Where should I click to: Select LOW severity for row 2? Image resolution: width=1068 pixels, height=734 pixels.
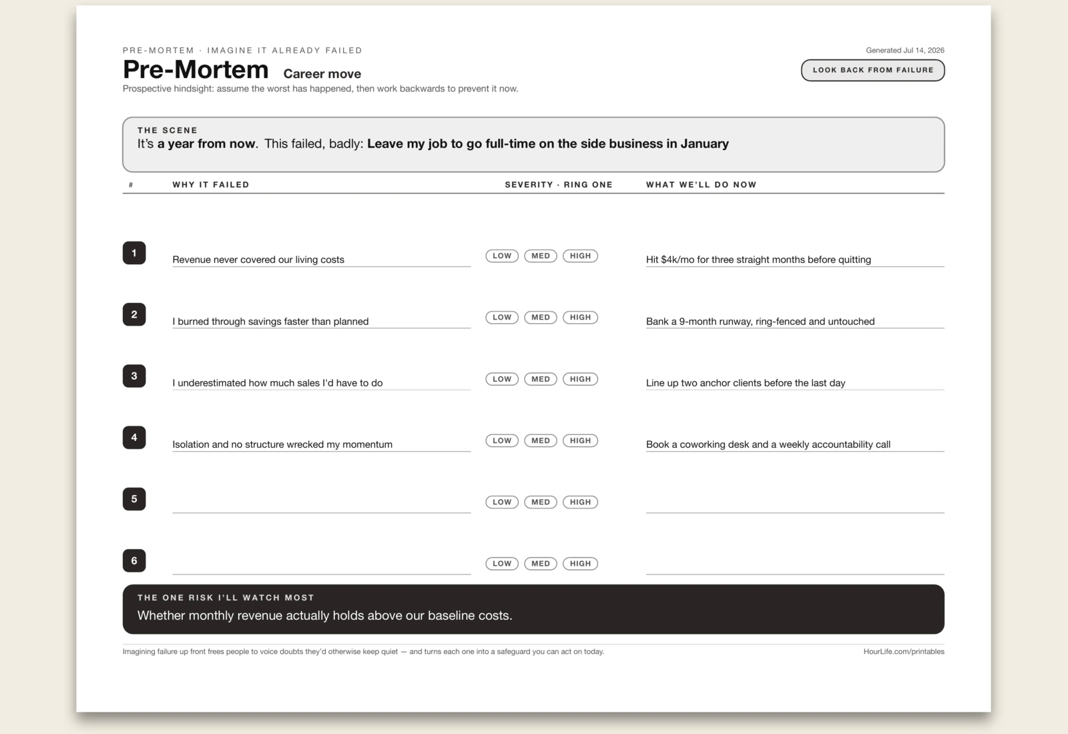502,318
